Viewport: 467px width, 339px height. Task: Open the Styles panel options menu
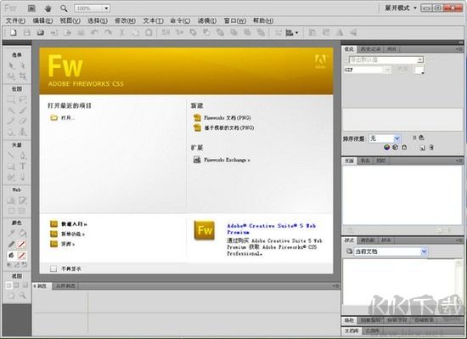point(459,240)
